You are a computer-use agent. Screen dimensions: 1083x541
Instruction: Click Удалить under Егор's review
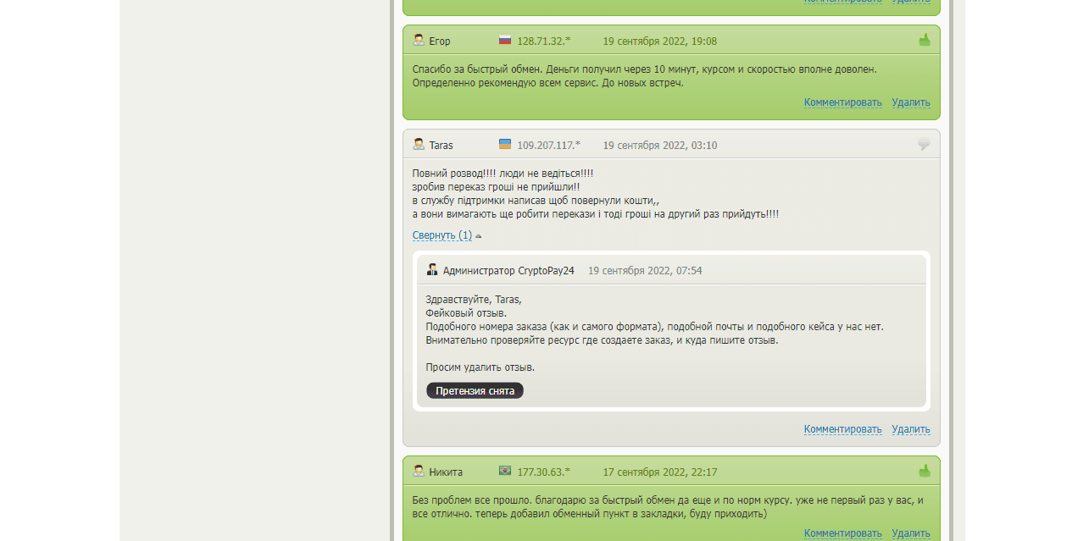[910, 102]
